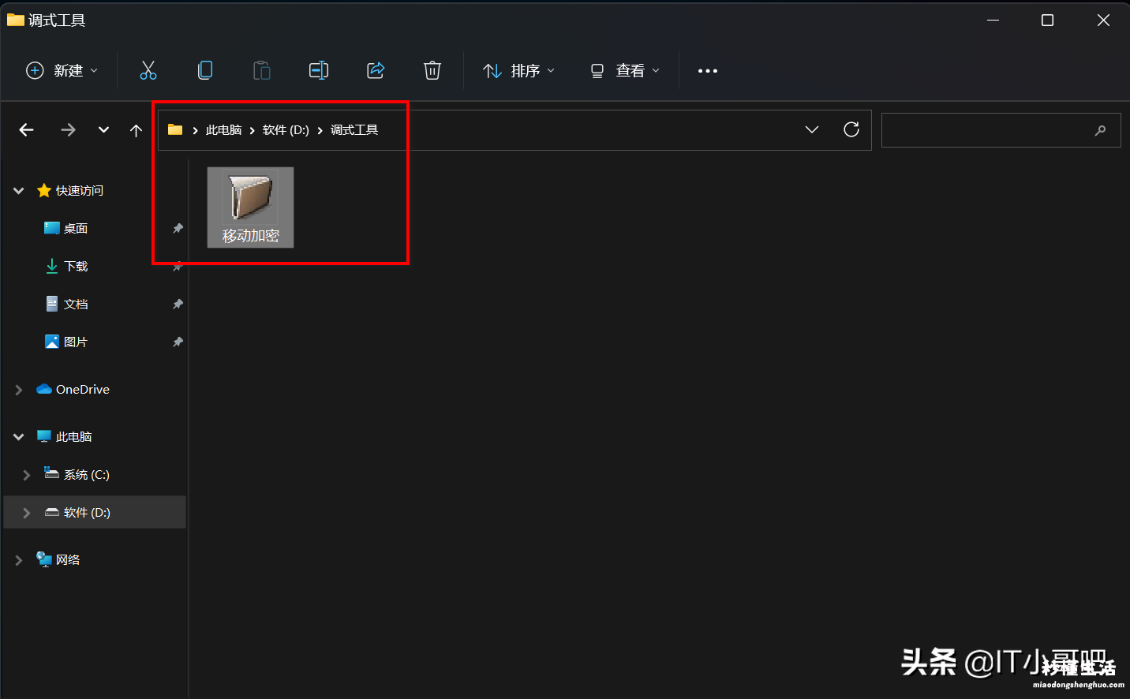Image resolution: width=1130 pixels, height=699 pixels.
Task: Open the See more three-dot menu
Action: [708, 71]
